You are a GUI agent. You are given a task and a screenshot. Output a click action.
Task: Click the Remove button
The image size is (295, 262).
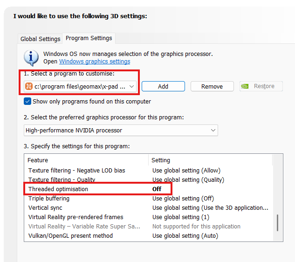coord(212,86)
